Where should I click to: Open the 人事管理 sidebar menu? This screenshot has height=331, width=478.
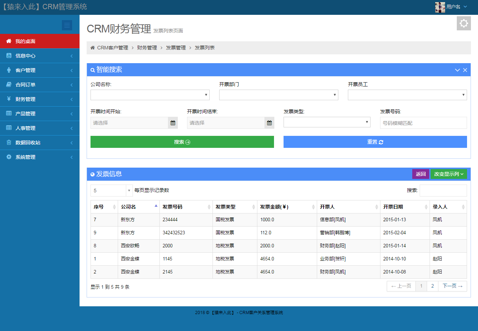click(8, 128)
